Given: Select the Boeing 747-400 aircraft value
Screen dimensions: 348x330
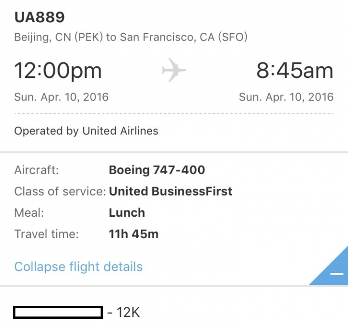Looking at the screenshot, I should coord(157,170).
